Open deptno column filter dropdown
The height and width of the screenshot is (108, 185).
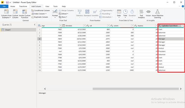[x=156, y=26]
